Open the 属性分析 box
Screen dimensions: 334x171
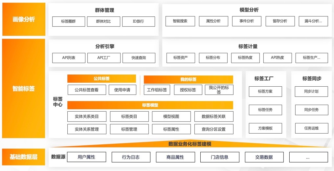point(213,21)
